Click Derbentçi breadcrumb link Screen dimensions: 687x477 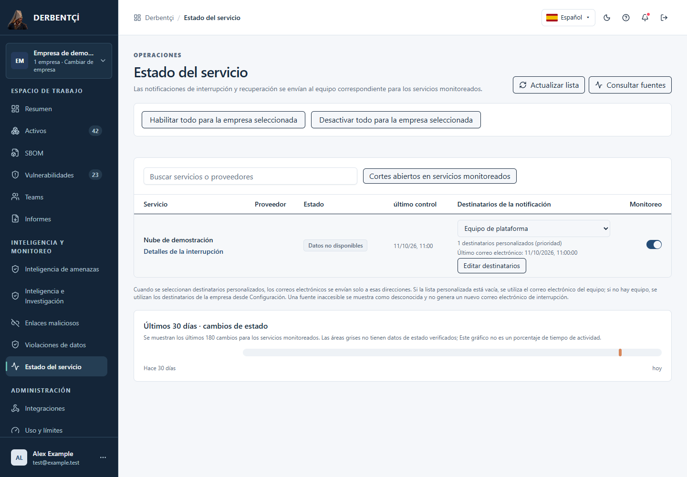tap(159, 18)
